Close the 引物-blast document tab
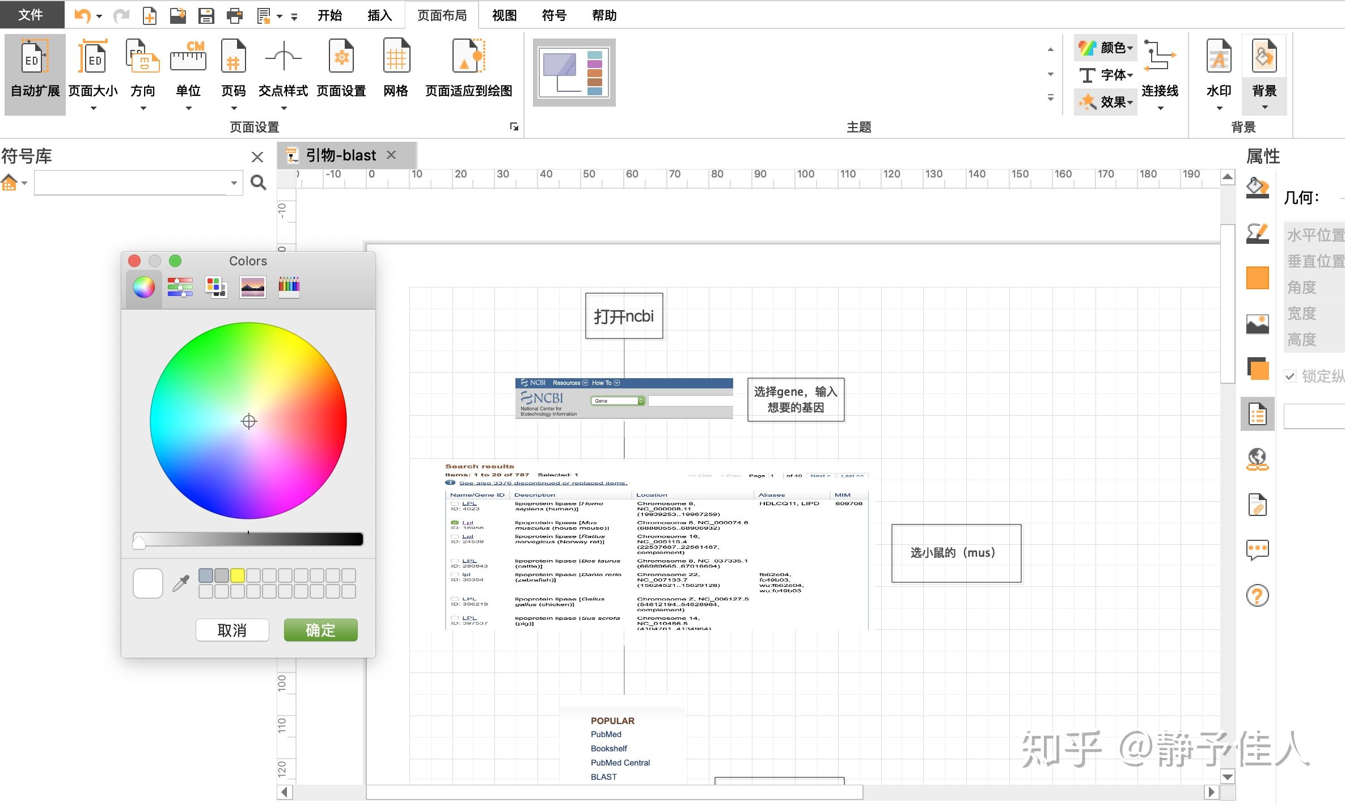The height and width of the screenshot is (804, 1345). click(x=391, y=155)
